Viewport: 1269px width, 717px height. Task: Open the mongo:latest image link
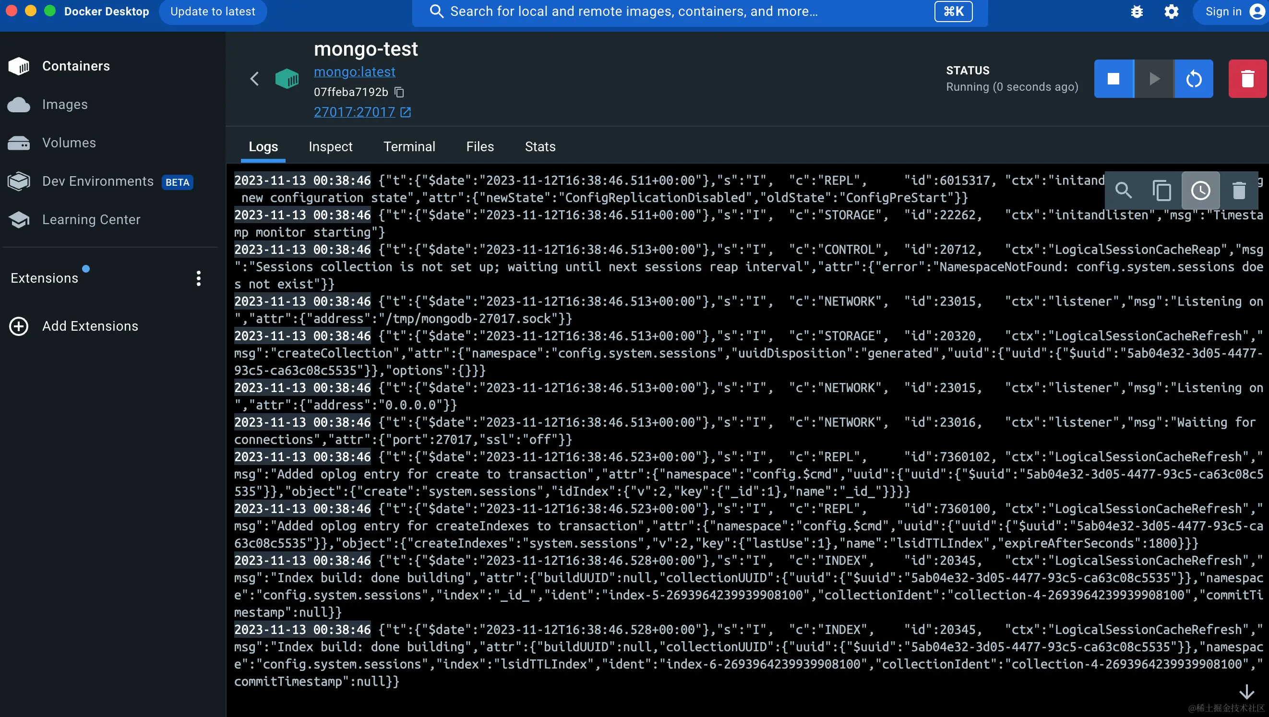(x=354, y=72)
